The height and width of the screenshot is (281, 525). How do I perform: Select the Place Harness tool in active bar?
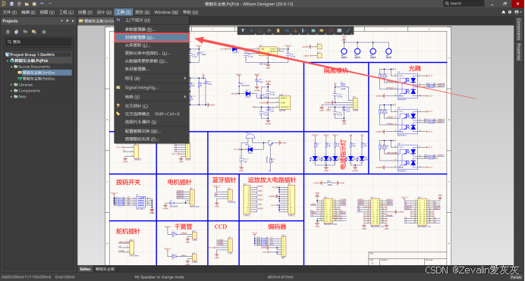coord(304,30)
